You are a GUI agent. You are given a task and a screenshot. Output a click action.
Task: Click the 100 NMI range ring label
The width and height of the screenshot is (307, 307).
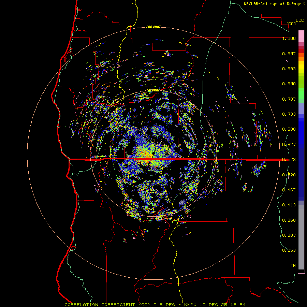click(153, 27)
